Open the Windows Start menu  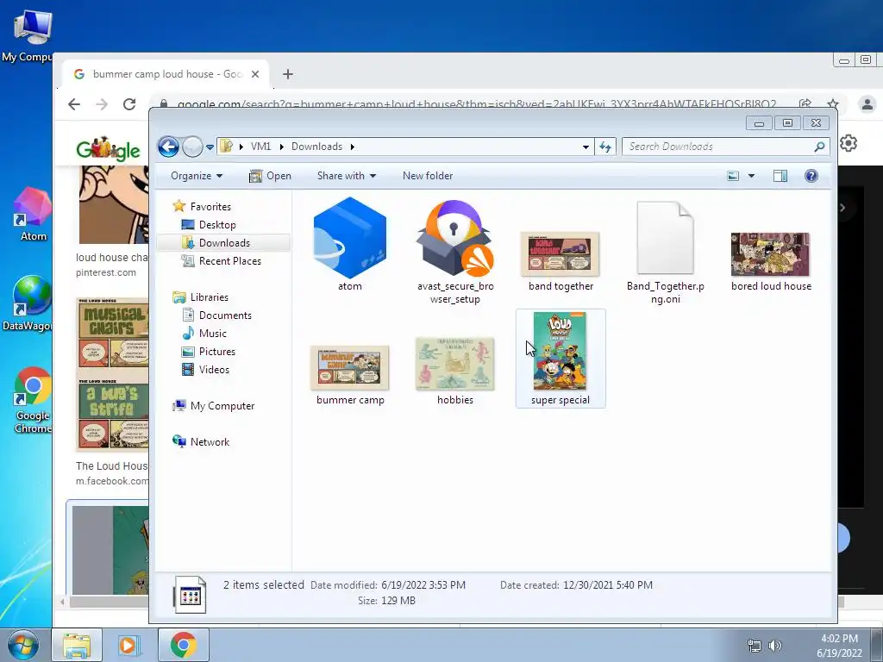click(x=23, y=645)
